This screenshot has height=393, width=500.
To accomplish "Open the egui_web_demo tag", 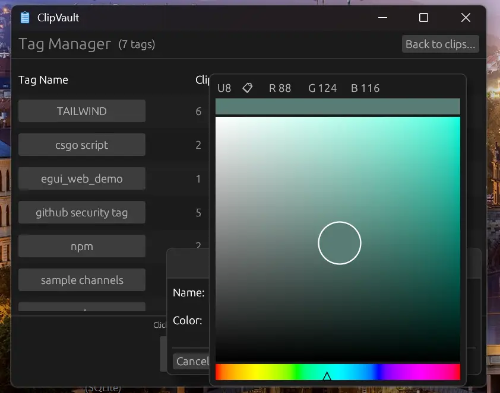I will [81, 178].
